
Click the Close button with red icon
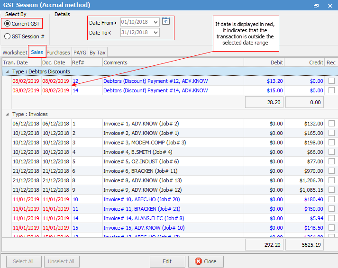[205, 261]
